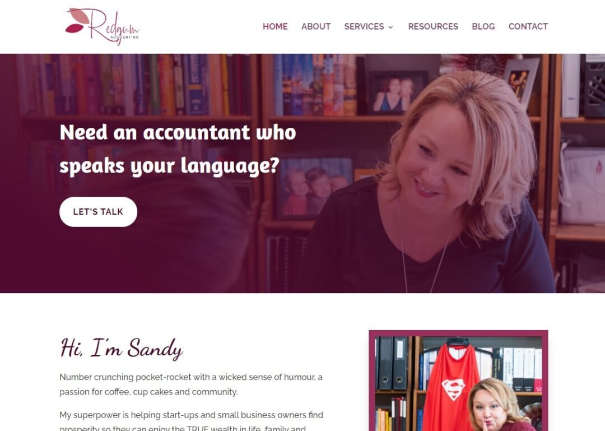Visit the Contact page
This screenshot has width=605, height=431.
click(x=528, y=27)
